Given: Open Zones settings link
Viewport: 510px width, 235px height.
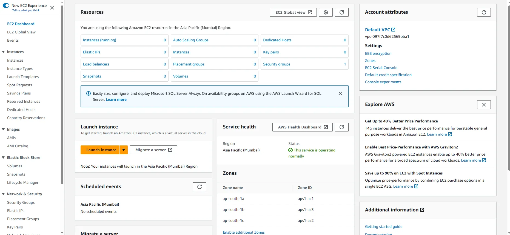Looking at the screenshot, I should [370, 61].
